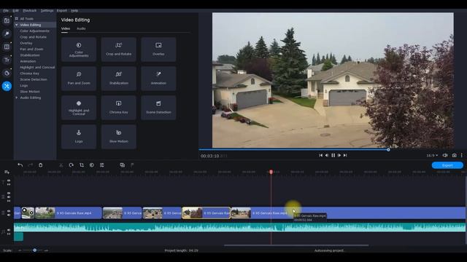Rotate clip using the rotate icon
467x262 pixels.
click(x=72, y=165)
